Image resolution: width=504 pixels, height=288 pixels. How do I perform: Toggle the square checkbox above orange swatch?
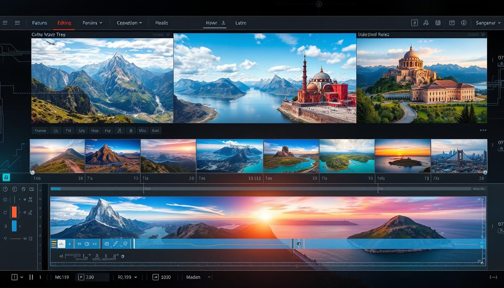pyautogui.click(x=5, y=200)
